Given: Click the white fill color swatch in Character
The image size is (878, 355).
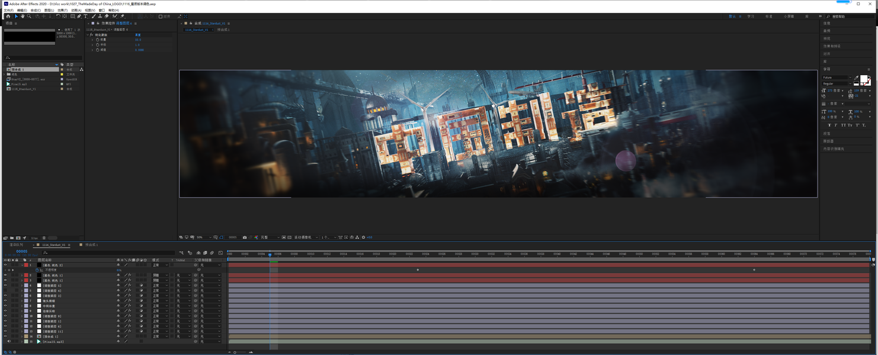Looking at the screenshot, I should [x=864, y=78].
